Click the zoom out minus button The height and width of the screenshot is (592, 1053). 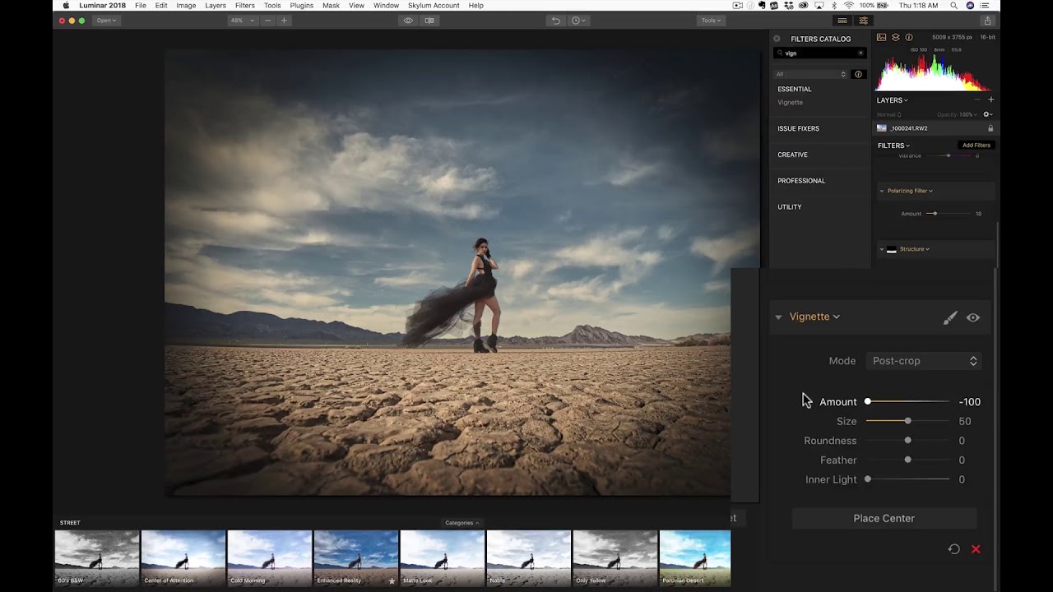pos(267,21)
